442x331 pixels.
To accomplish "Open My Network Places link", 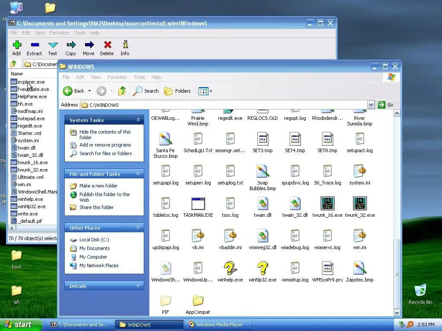I will click(x=99, y=265).
